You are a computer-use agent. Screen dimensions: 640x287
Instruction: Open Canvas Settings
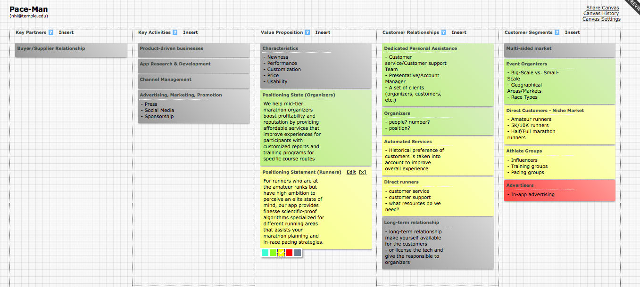(601, 19)
